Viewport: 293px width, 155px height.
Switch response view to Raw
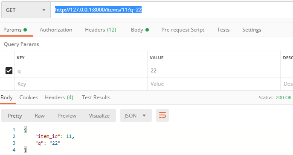point(40,116)
